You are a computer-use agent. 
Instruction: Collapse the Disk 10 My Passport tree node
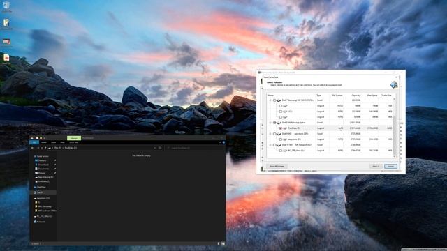pos(270,145)
